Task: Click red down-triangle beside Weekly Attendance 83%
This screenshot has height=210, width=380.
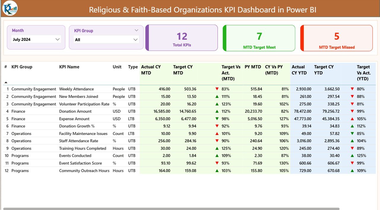Action: pos(216,89)
